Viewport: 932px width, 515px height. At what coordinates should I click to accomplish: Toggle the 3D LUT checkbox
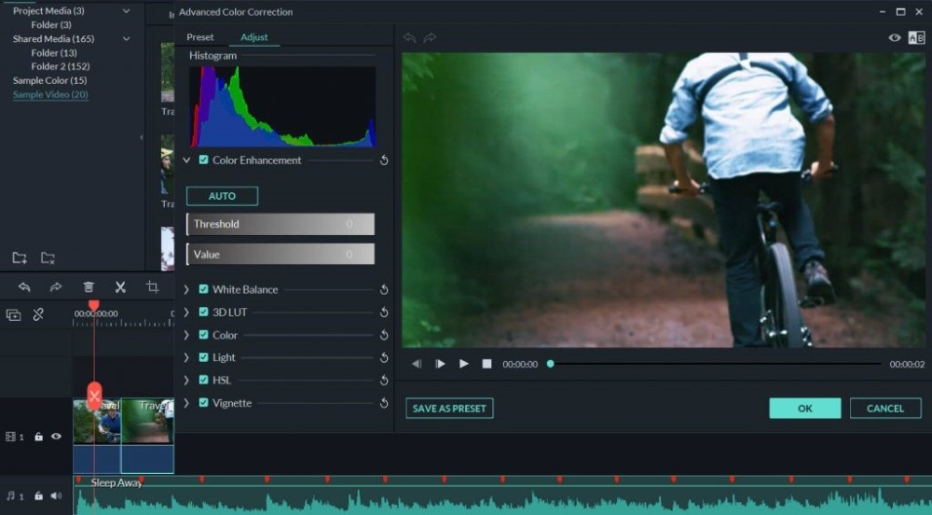point(203,312)
